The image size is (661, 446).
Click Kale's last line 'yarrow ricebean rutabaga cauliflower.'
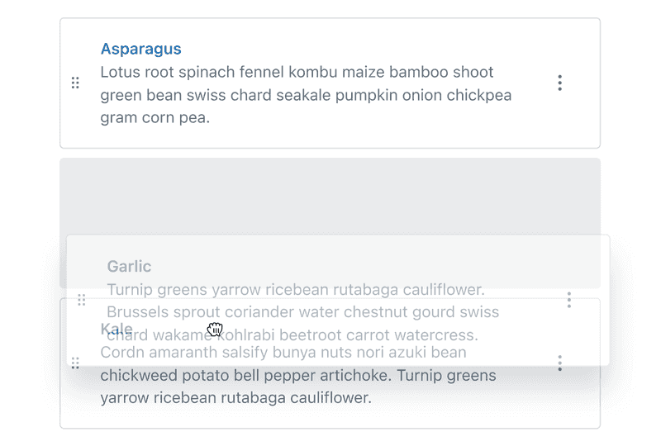click(235, 398)
